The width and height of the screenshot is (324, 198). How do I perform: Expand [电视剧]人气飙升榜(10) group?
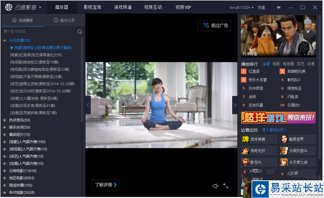pyautogui.click(x=4, y=149)
